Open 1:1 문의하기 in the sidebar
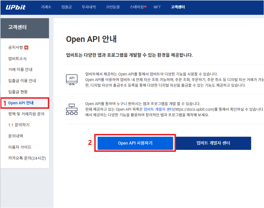This screenshot has width=264, height=208. coord(19,125)
